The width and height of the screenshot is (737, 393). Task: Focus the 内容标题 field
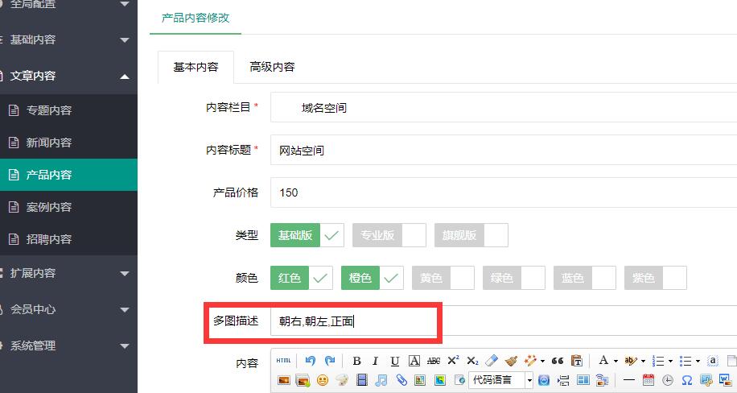504,150
